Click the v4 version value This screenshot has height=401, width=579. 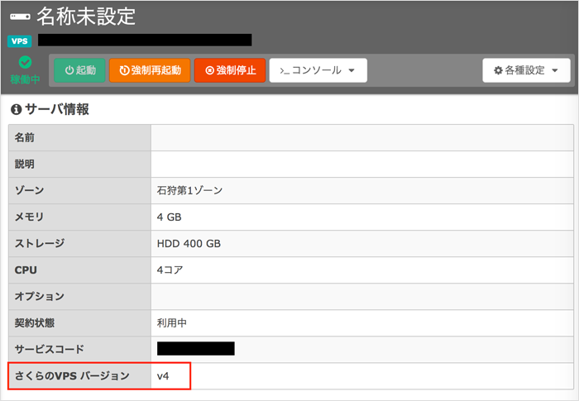(164, 376)
